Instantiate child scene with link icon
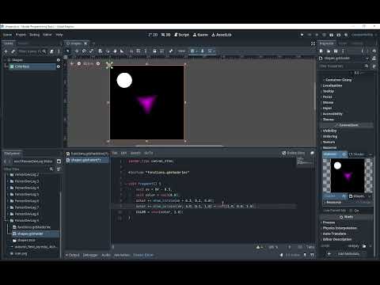Viewport: 380px width, 285px height. [13, 51]
